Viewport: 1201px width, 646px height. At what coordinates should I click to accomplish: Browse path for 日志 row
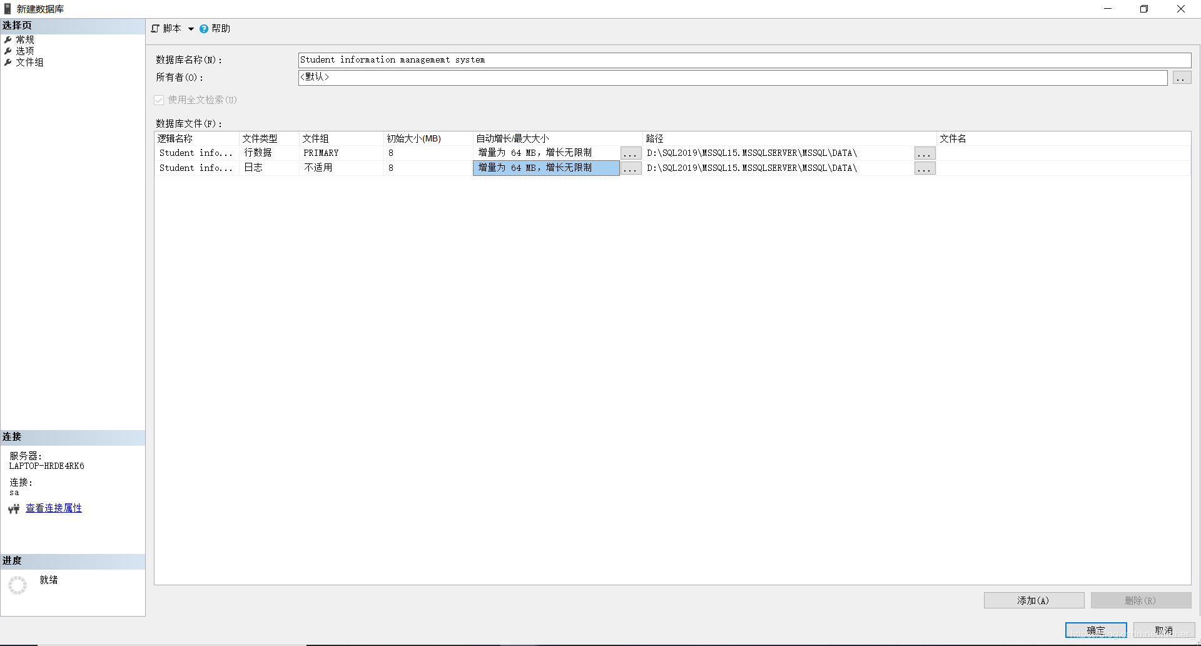925,168
